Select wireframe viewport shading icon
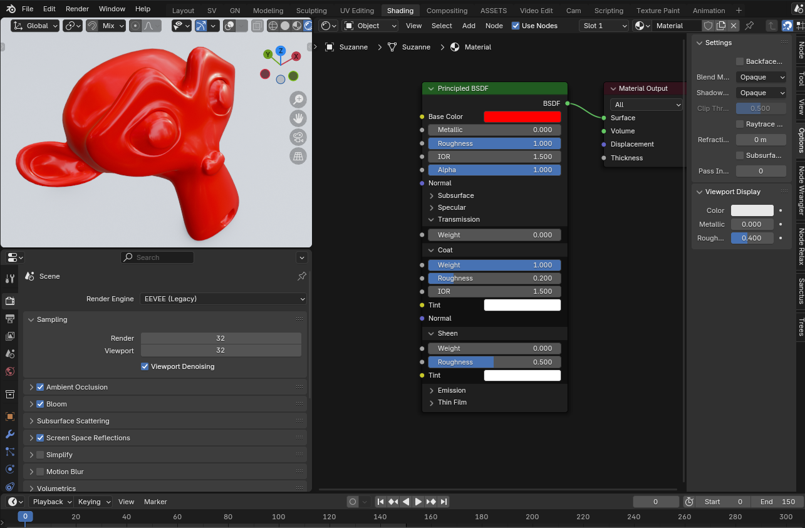Image resolution: width=805 pixels, height=528 pixels. point(273,26)
